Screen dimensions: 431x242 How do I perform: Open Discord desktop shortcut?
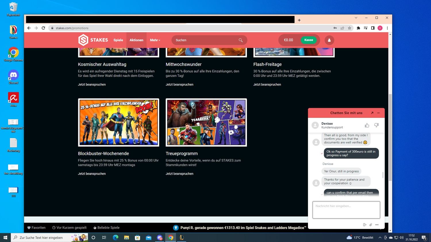click(x=13, y=77)
